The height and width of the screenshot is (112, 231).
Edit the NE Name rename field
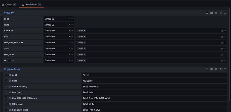(x=154, y=81)
